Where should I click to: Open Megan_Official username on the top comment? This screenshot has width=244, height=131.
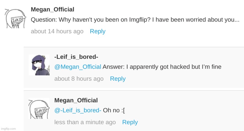[52, 9]
